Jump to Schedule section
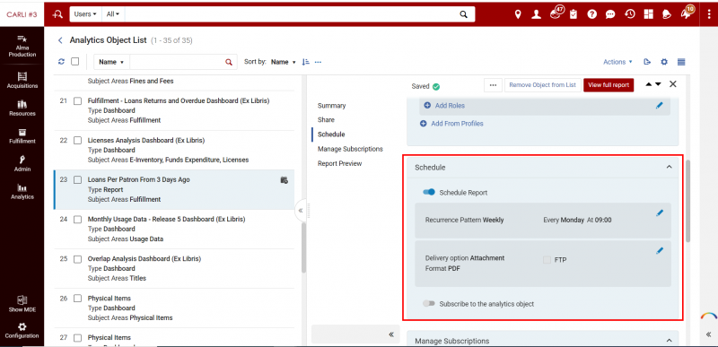 331,134
